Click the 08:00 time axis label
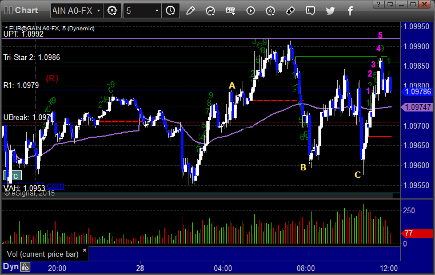 pos(306,268)
